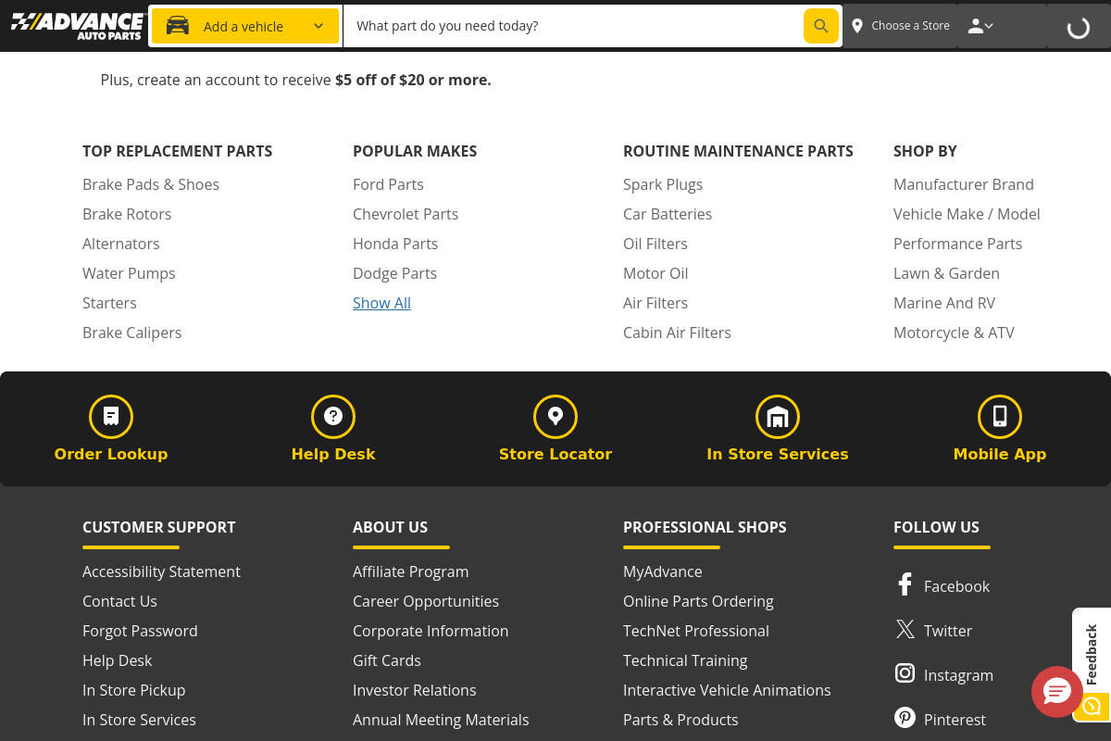Viewport: 1111px width, 741px height.
Task: Click the Show All makes link
Action: (x=381, y=303)
